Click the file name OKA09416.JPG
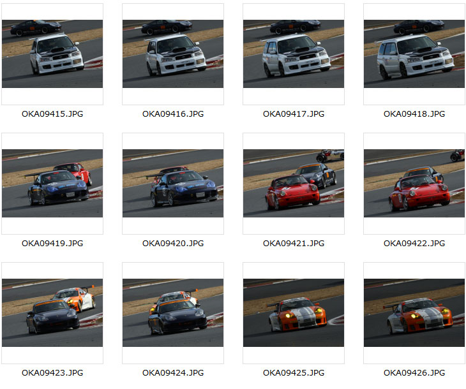Image resolution: width=466 pixels, height=389 pixels. point(173,114)
